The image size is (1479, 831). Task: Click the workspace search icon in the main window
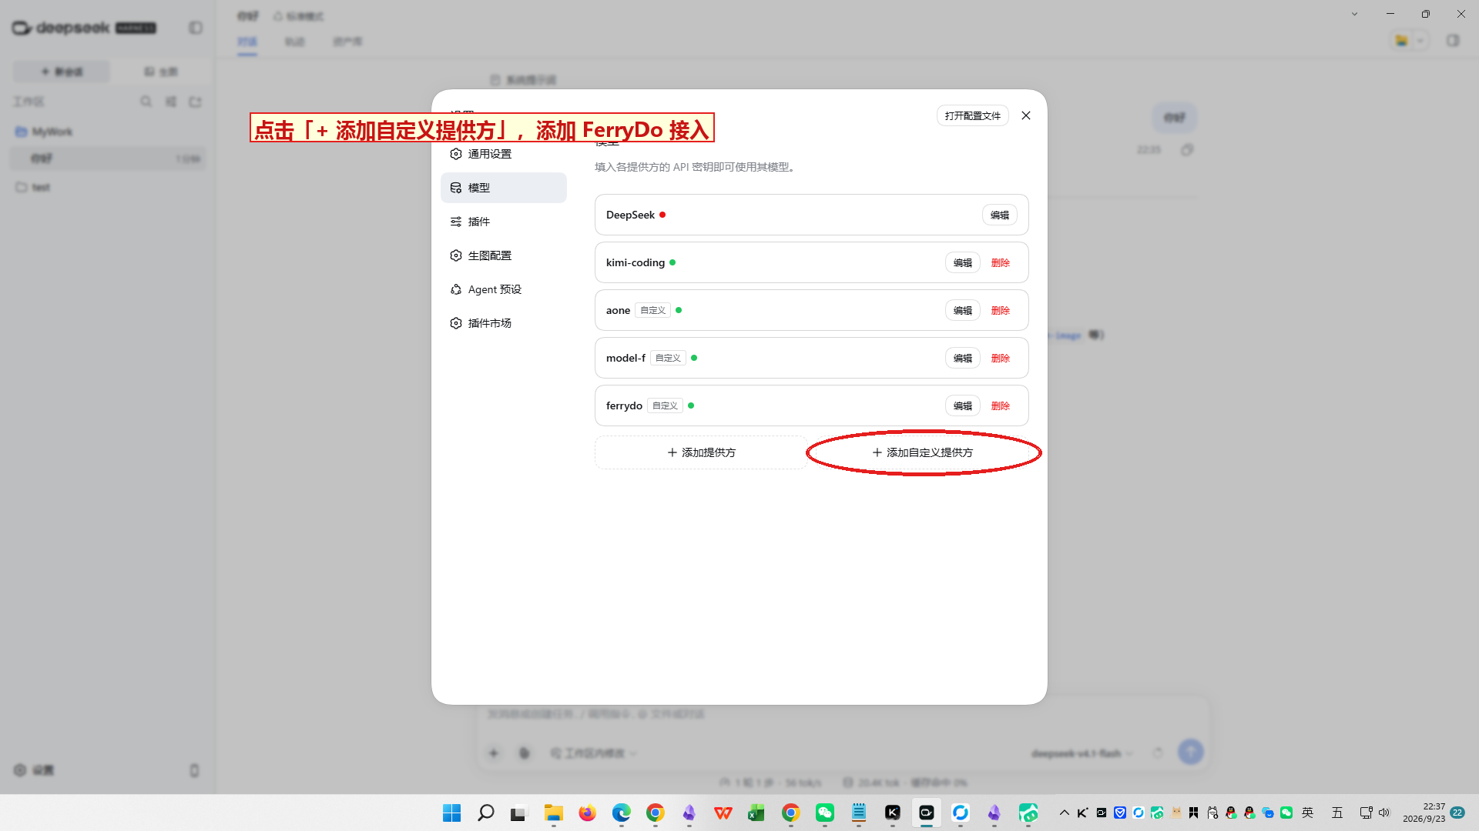point(146,102)
